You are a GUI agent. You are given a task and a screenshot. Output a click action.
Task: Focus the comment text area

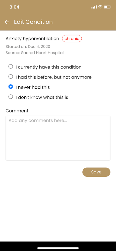point(58,138)
